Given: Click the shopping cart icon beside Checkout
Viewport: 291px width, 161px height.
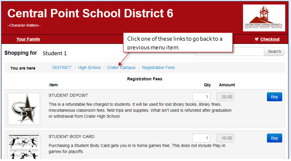Looking at the screenshot, I should click(256, 39).
